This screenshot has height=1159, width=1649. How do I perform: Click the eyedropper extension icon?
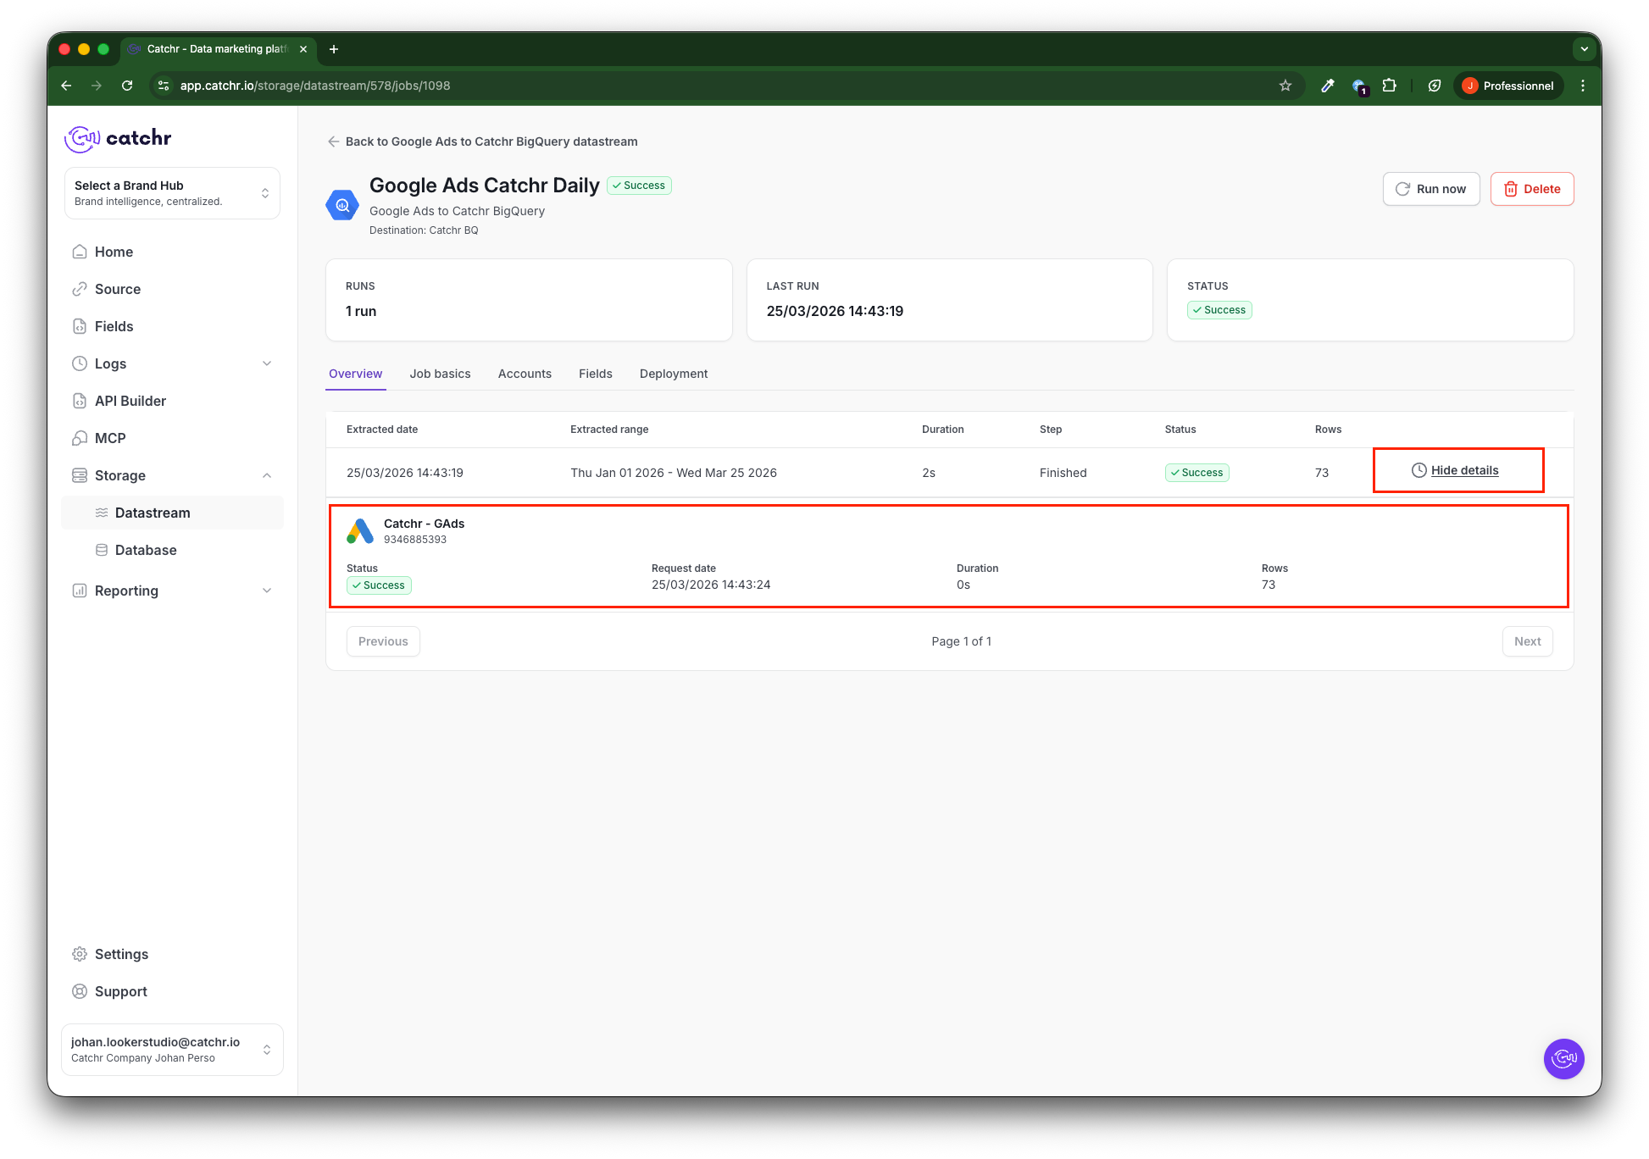click(x=1328, y=86)
